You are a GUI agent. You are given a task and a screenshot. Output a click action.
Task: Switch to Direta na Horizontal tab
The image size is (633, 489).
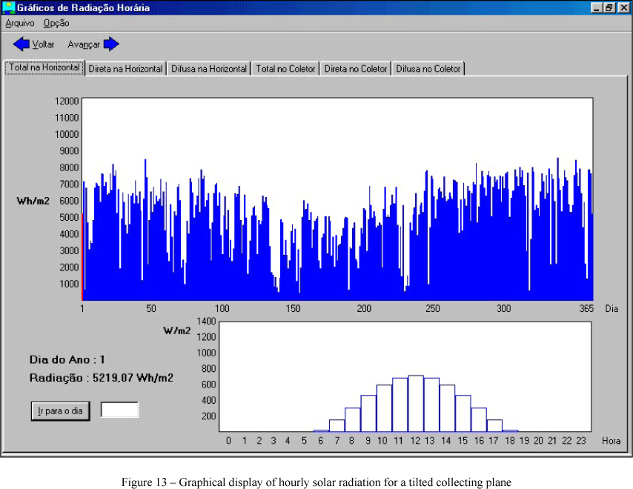click(x=125, y=69)
